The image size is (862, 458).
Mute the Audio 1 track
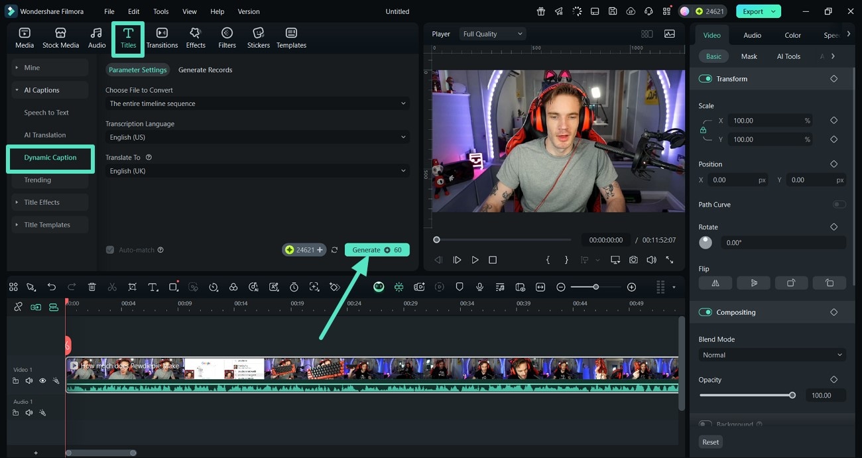pos(29,412)
